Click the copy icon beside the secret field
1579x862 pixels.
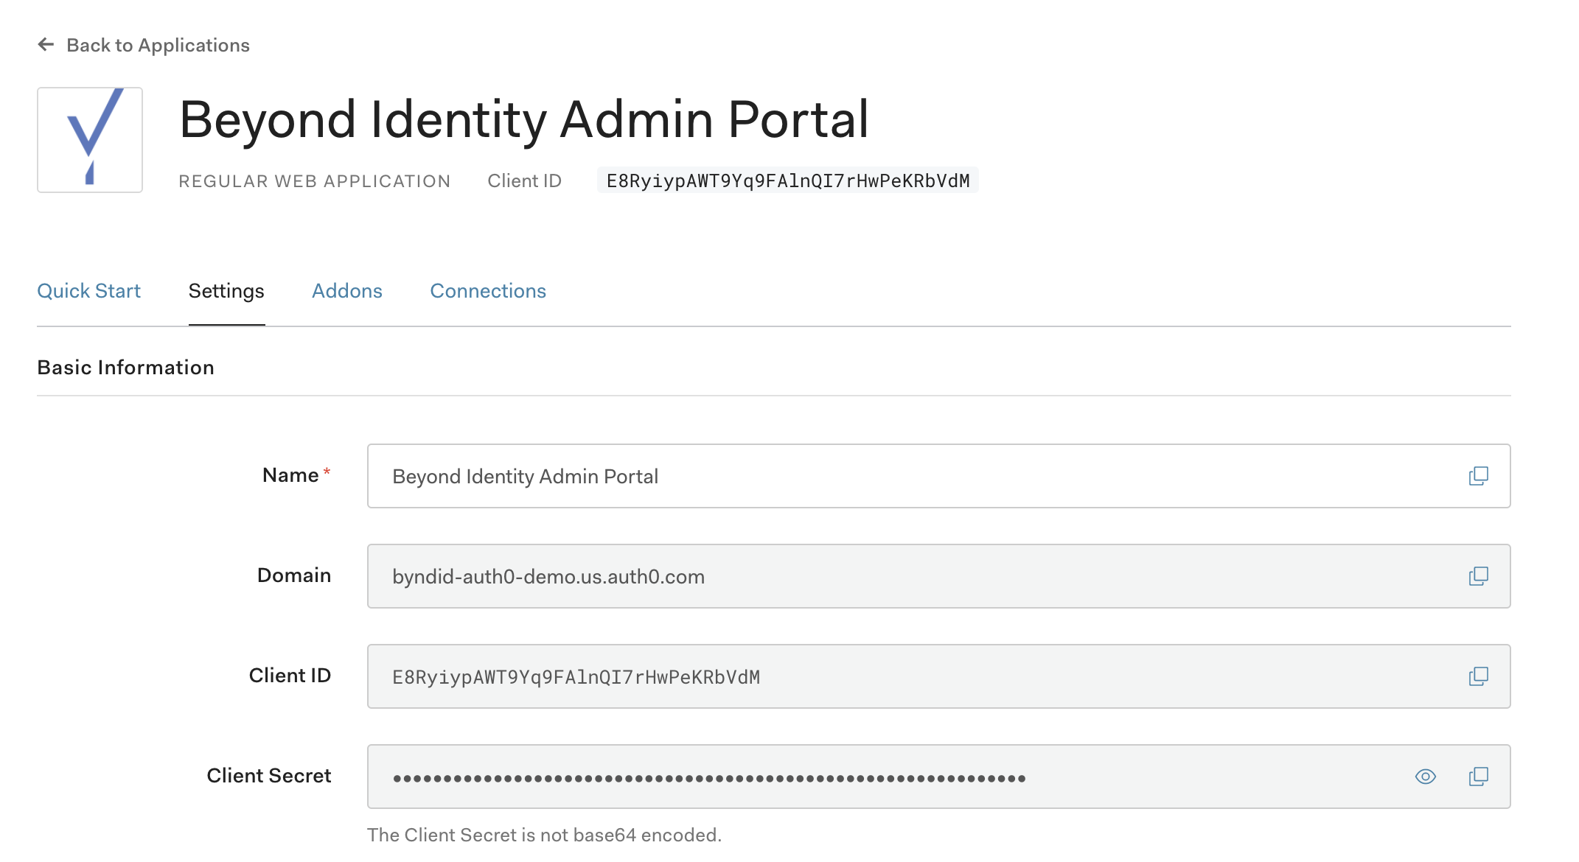point(1478,776)
